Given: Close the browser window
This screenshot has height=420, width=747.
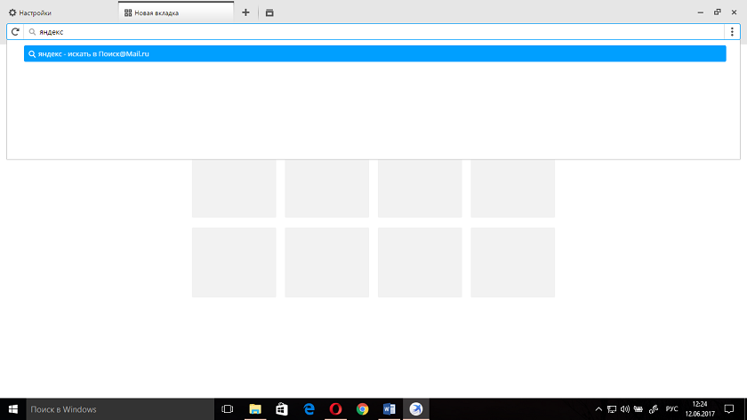Looking at the screenshot, I should pyautogui.click(x=735, y=12).
